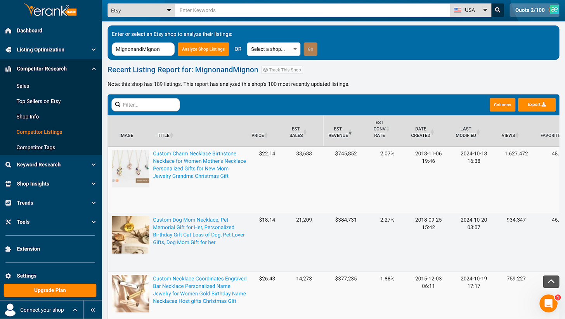
Task: Sort by Est. Sales column arrows
Action: [305, 132]
